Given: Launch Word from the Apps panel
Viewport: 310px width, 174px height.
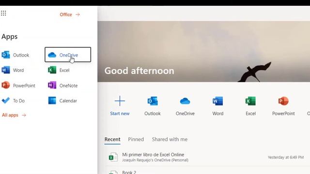Looking at the screenshot, I should point(13,70).
